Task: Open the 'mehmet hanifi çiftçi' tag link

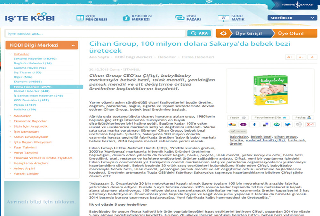Action: tap(265, 140)
